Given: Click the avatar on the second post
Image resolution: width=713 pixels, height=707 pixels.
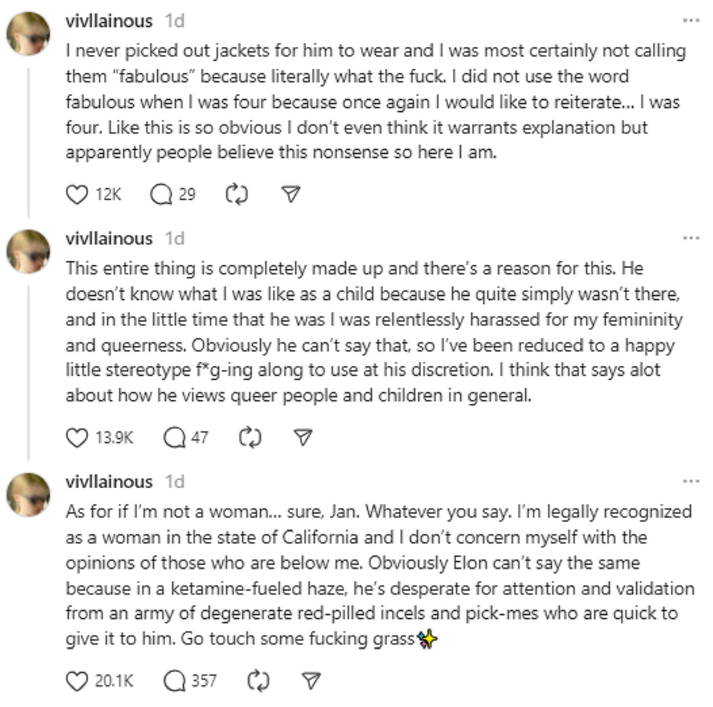Looking at the screenshot, I should (28, 251).
